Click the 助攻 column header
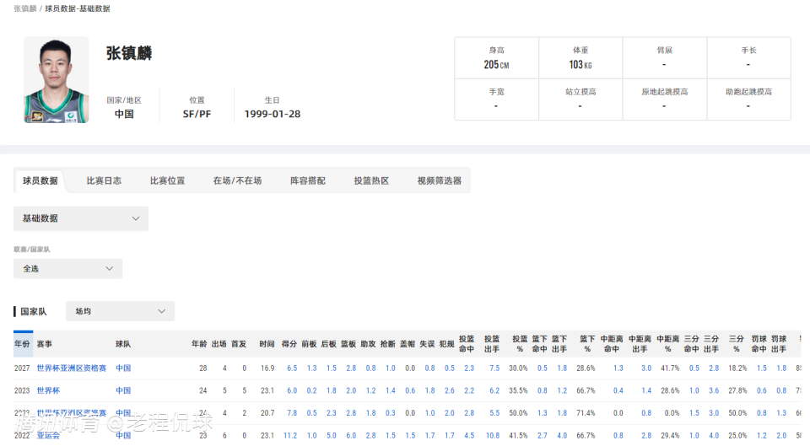Viewport: 810px width, 446px height. (368, 344)
